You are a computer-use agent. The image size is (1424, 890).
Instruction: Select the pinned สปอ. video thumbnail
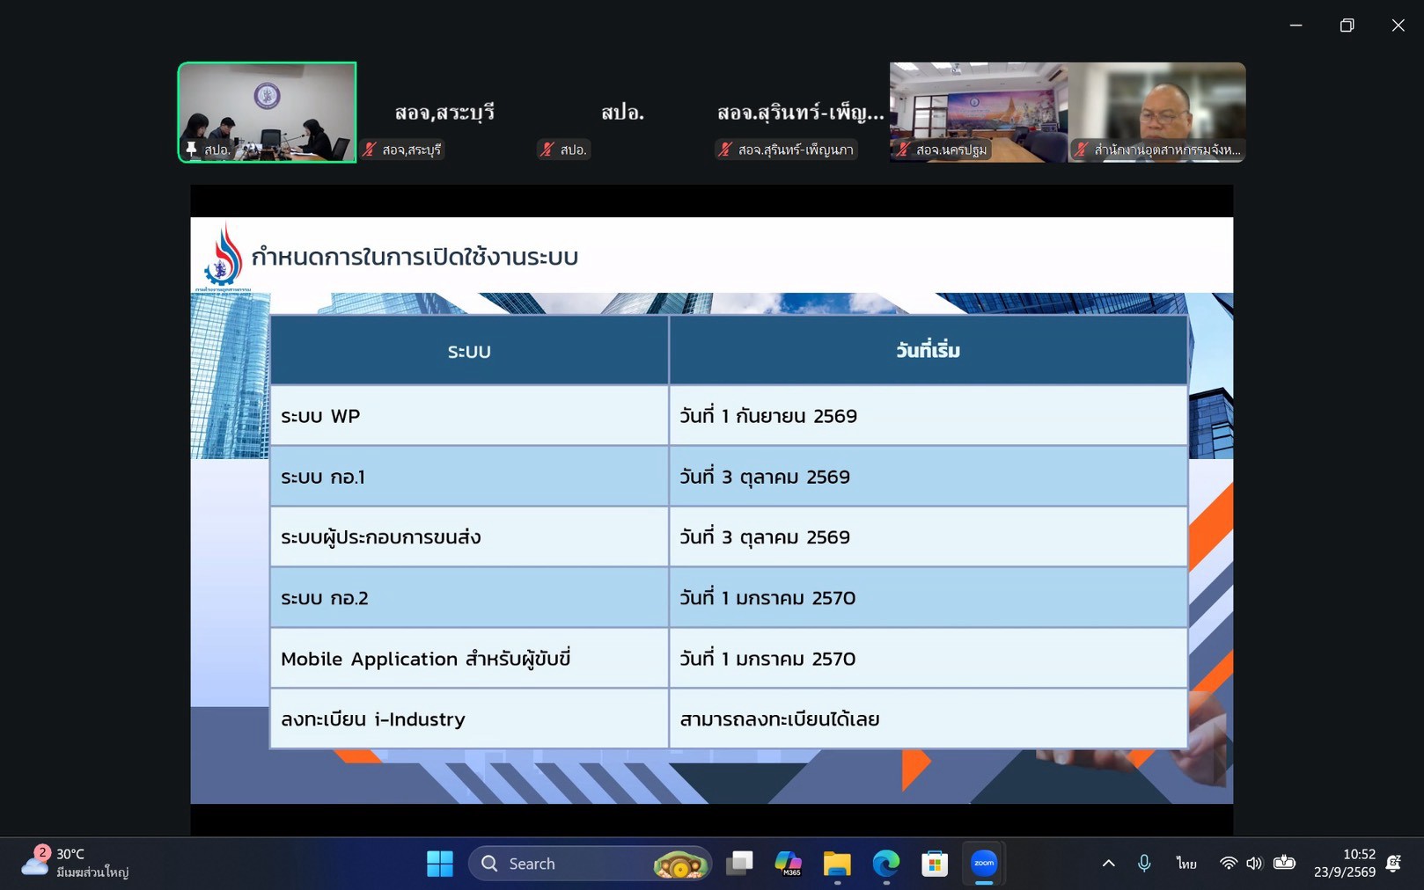[268, 112]
